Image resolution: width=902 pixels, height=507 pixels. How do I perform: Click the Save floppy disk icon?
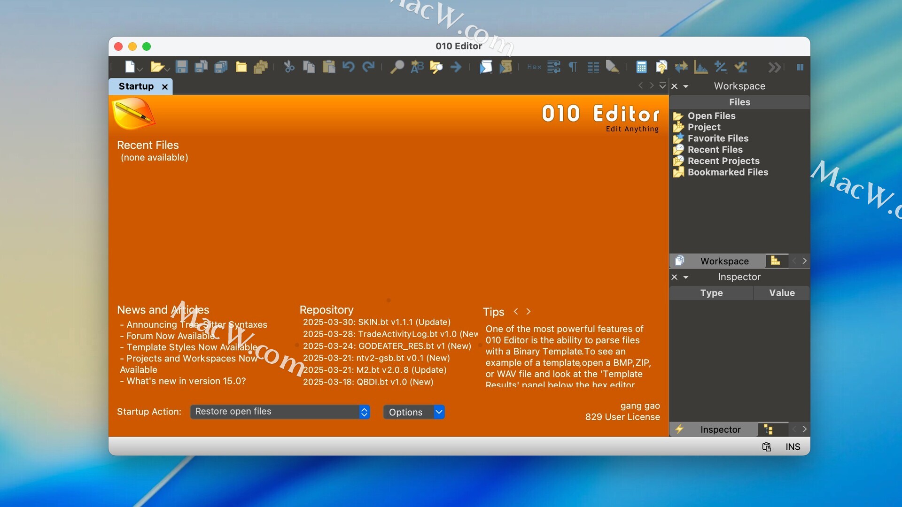coord(182,67)
